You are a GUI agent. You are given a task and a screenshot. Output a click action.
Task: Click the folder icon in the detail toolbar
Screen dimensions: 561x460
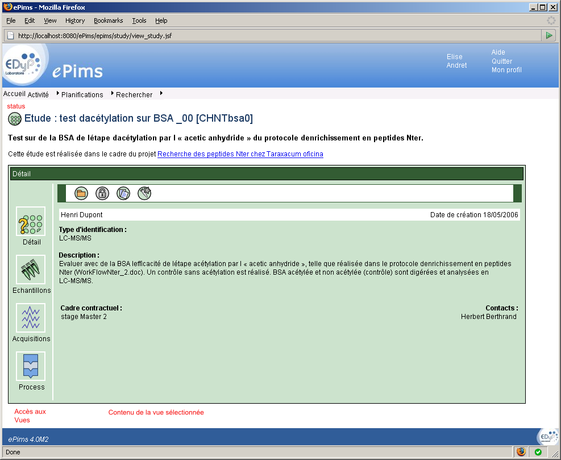(81, 193)
